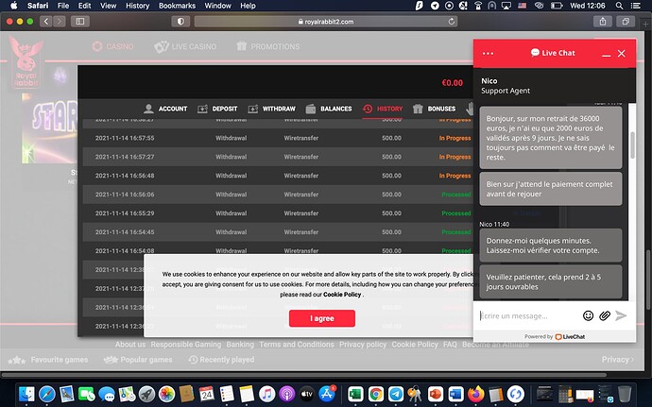Click the Royal Rabbit logo

tap(26, 61)
